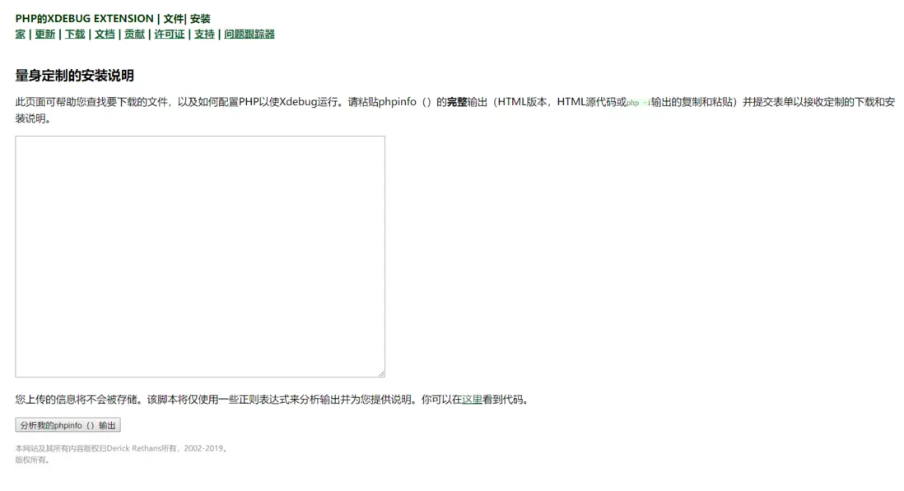Open the 文档 documentation link

coord(105,34)
